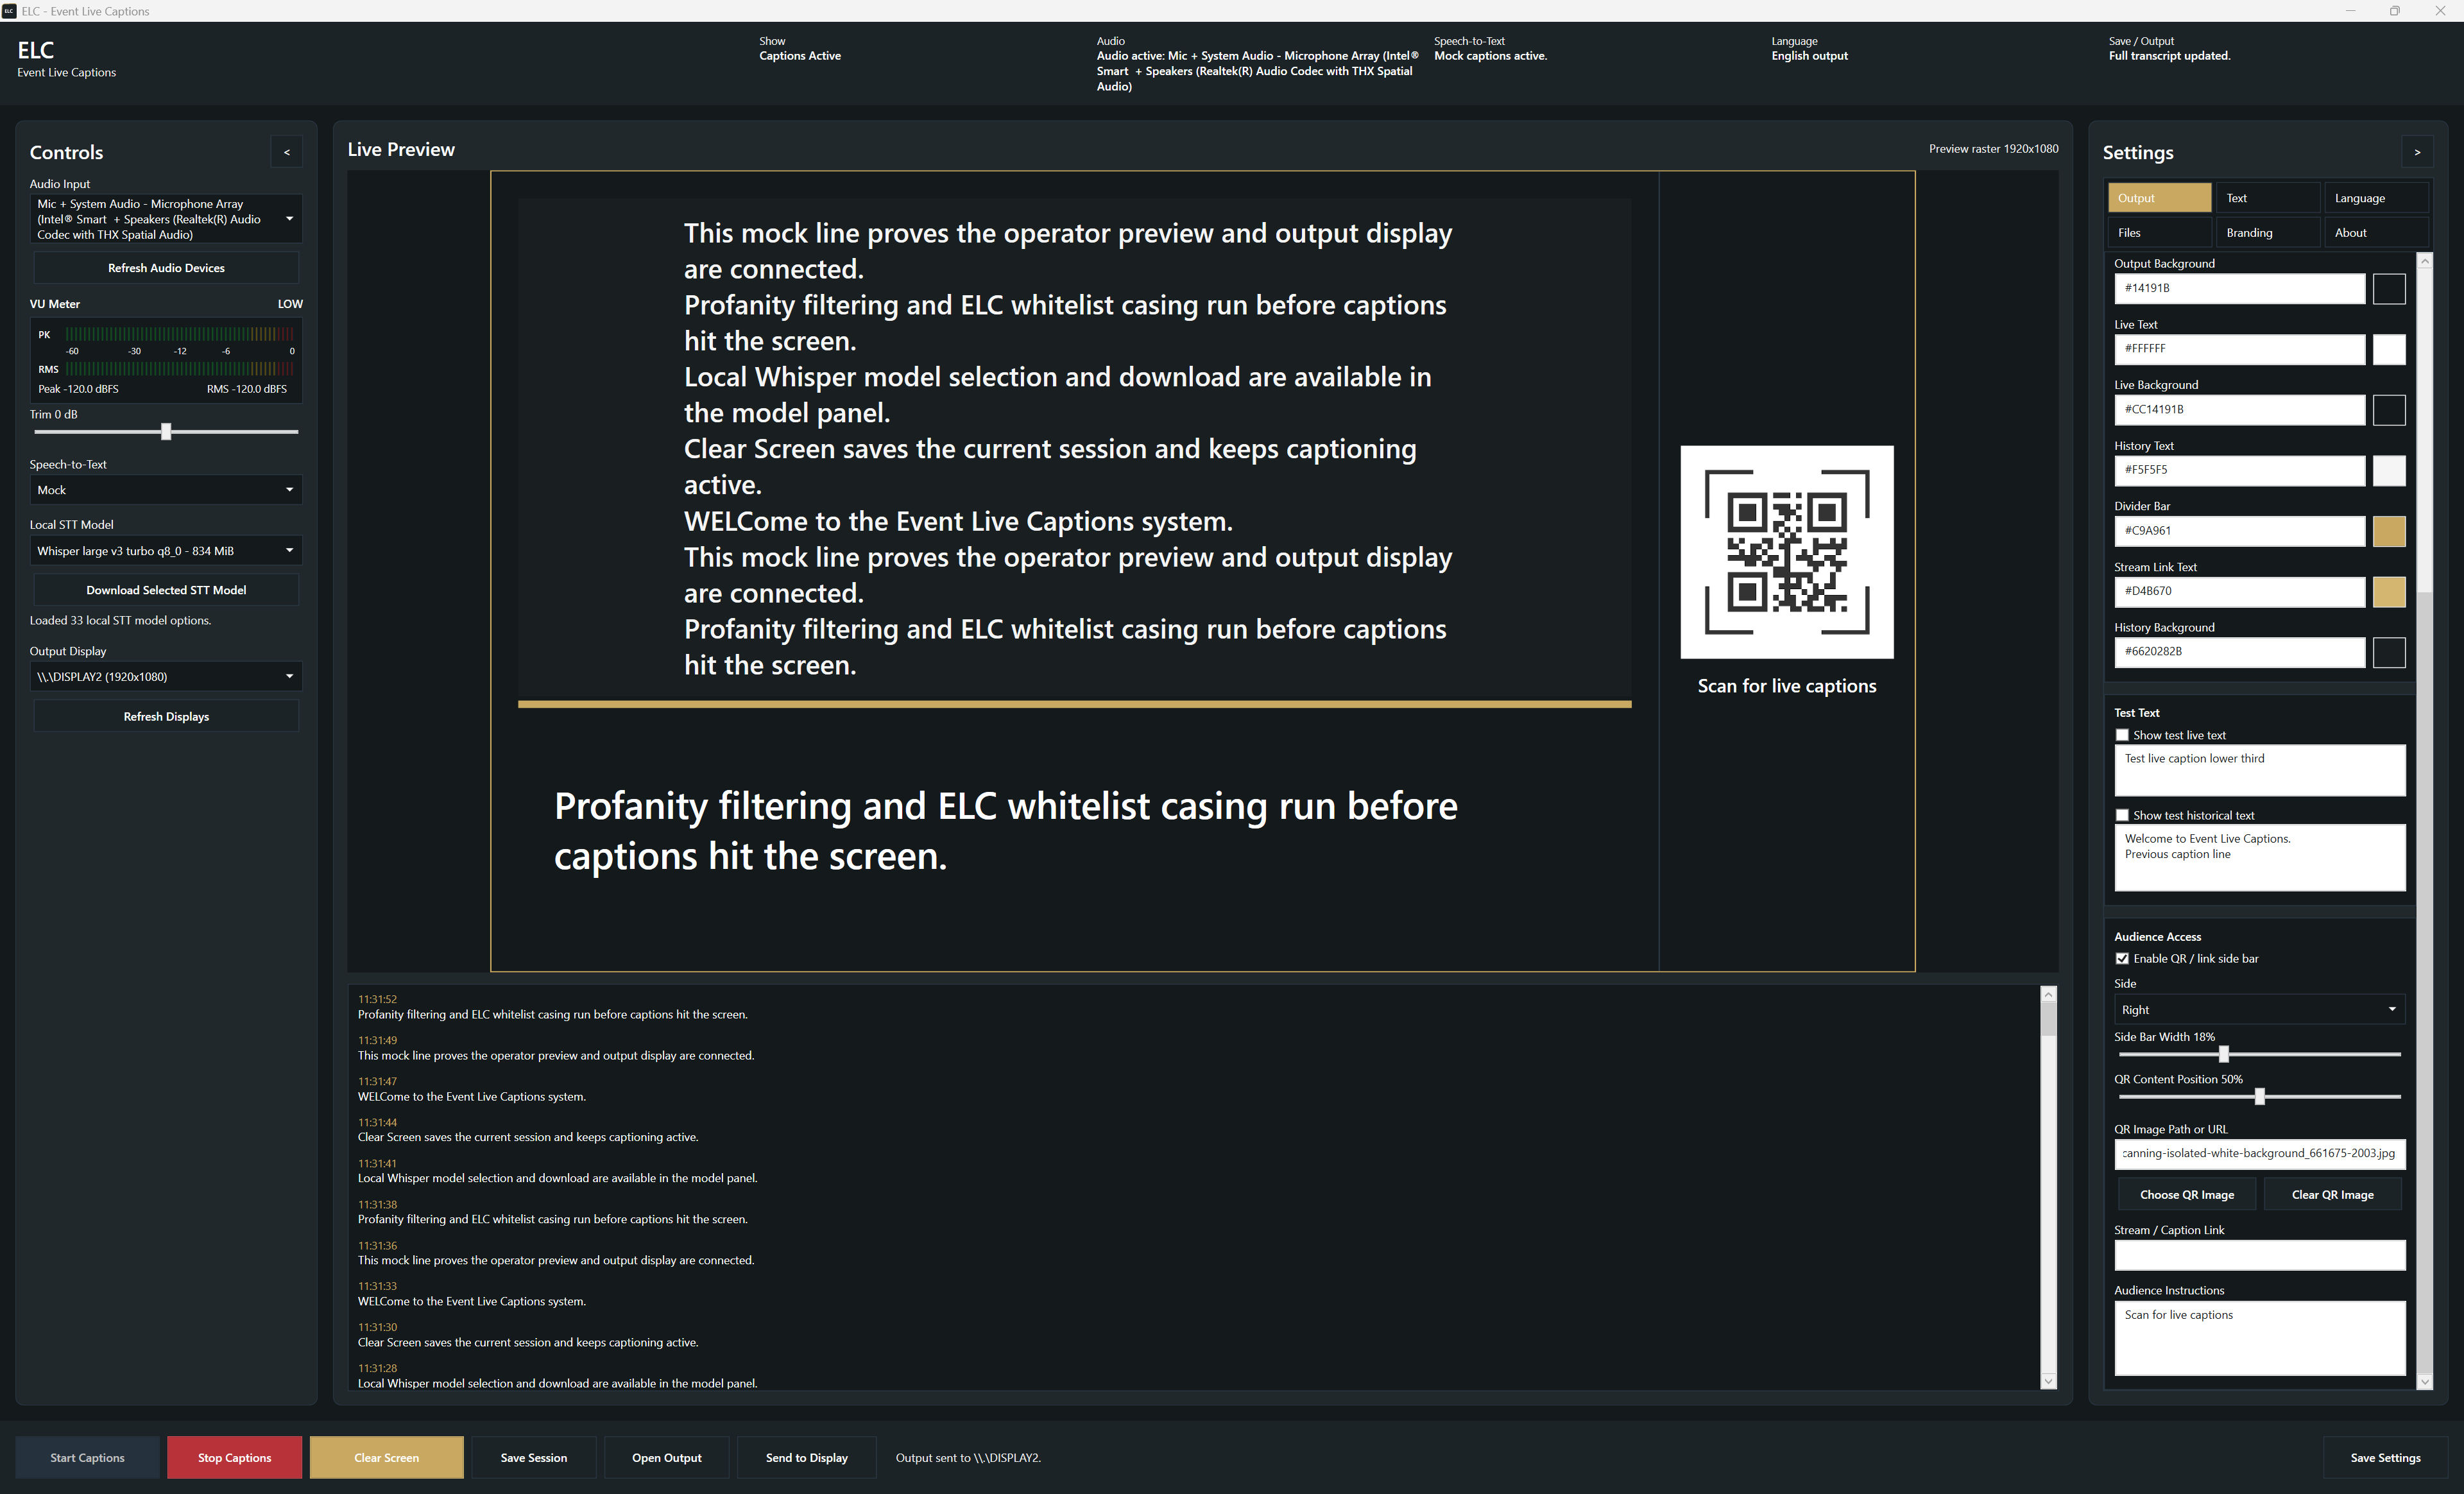Click the Trim 0 dB slider handle
Screen dimensions: 2464x1494
[x=166, y=432]
